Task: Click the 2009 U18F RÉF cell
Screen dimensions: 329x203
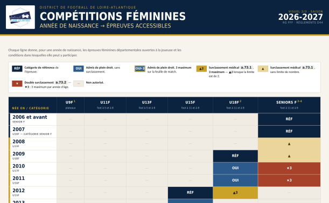Action: point(235,156)
